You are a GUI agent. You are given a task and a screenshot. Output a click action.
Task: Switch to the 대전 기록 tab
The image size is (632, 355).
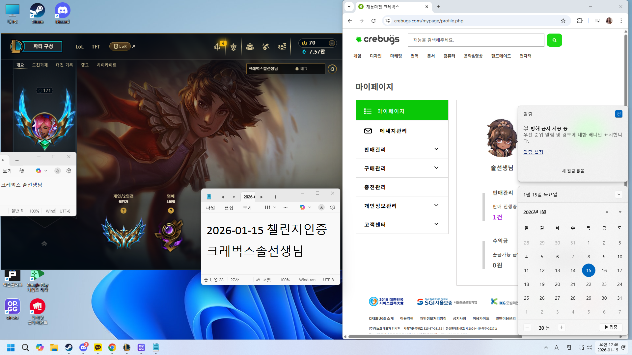tap(64, 65)
